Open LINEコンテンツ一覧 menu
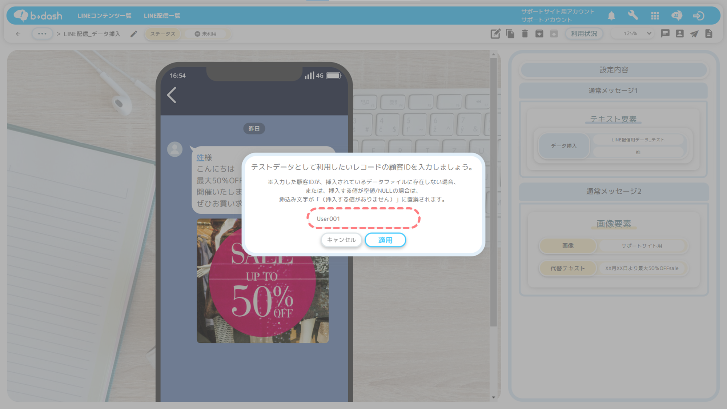Viewport: 727px width, 409px height. [104, 16]
